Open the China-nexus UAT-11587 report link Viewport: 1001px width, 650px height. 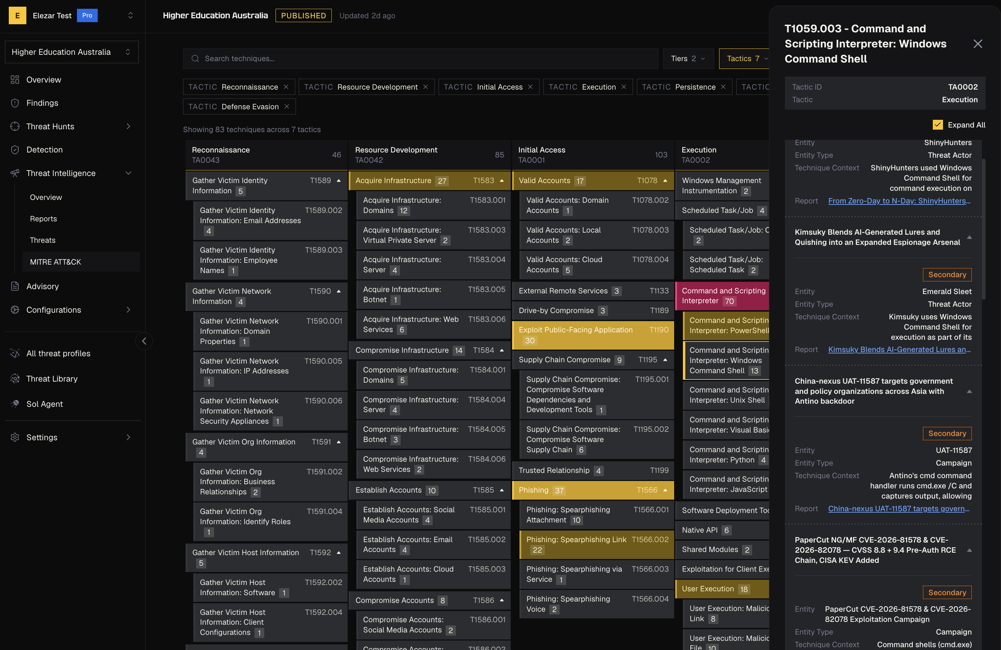[899, 509]
